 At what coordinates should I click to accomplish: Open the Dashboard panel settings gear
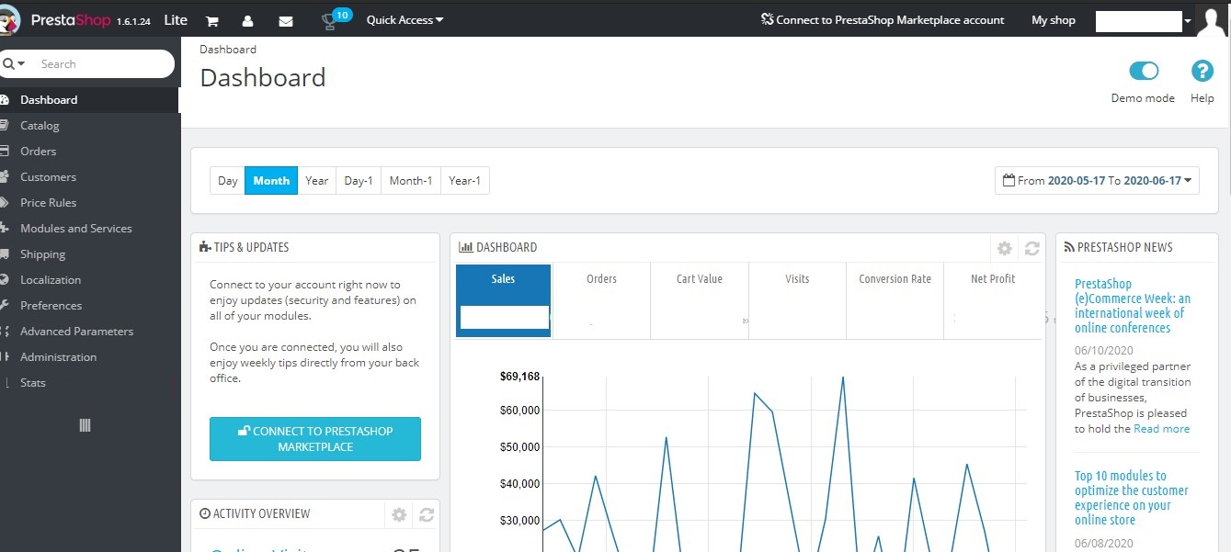pyautogui.click(x=1004, y=248)
